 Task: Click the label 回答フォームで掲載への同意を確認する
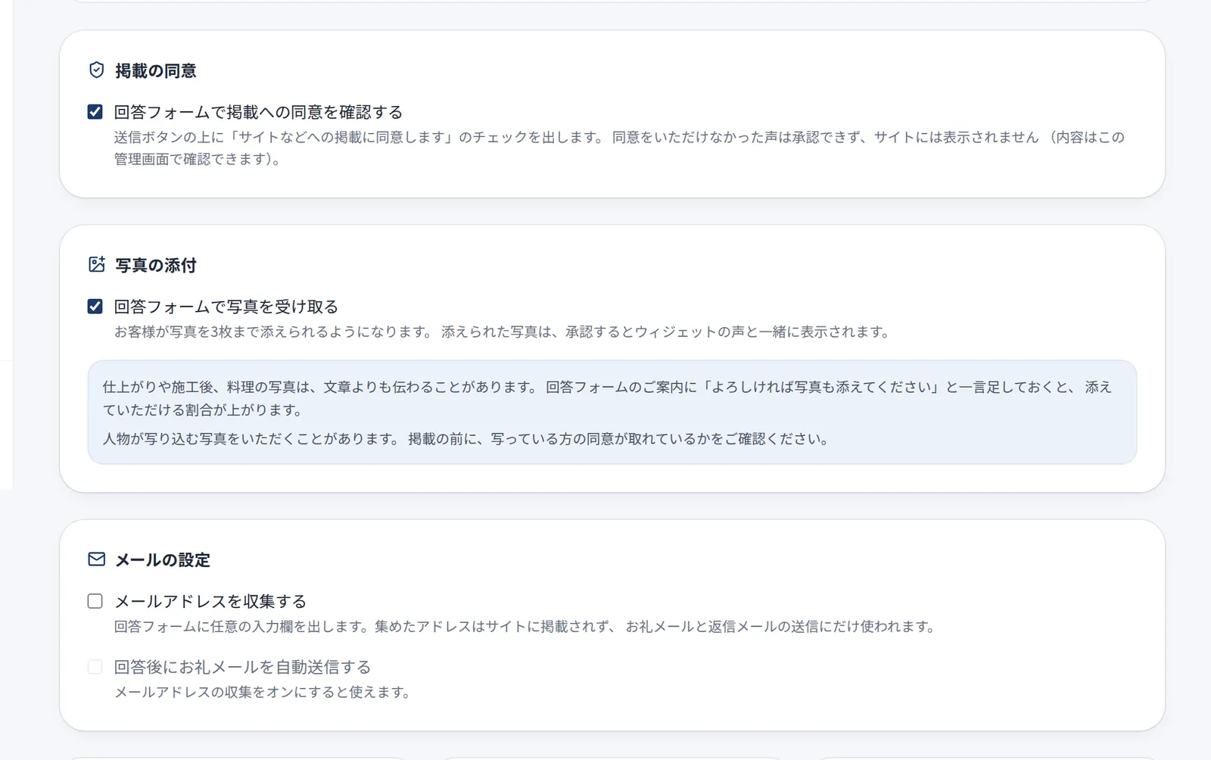[x=258, y=112]
